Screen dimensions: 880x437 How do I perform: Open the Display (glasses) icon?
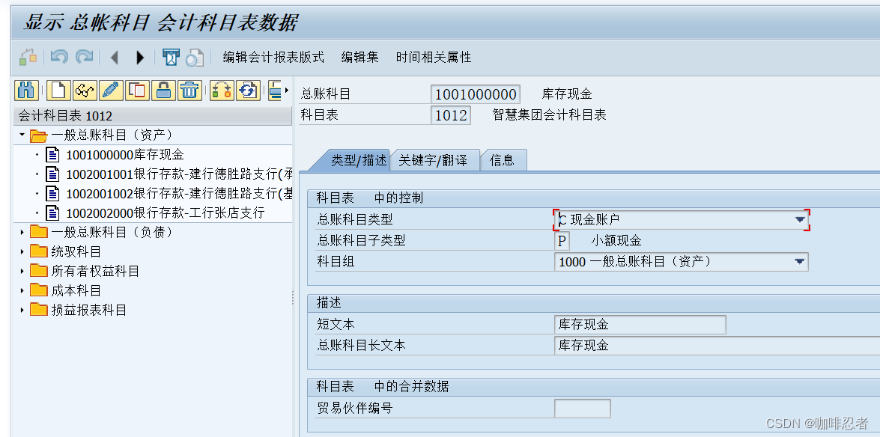pyautogui.click(x=84, y=91)
